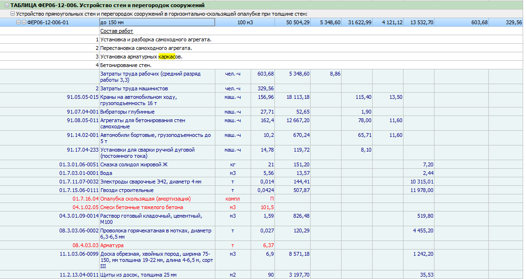This screenshot has height=279, width=526.
Task: Select code 91.08.05-011
Action: 82,120
